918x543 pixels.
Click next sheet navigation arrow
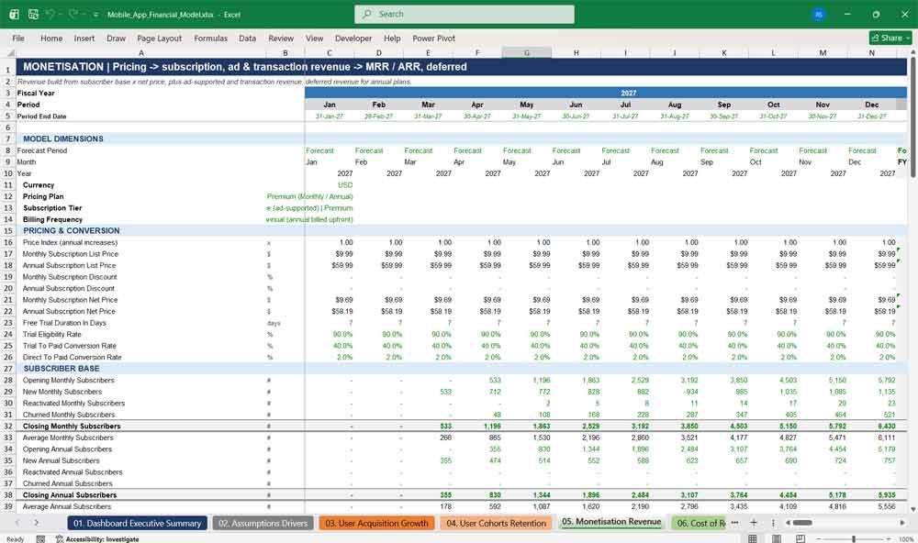[x=37, y=523]
